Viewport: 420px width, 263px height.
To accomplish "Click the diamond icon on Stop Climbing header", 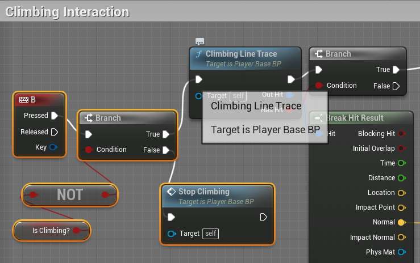I will 171,192.
